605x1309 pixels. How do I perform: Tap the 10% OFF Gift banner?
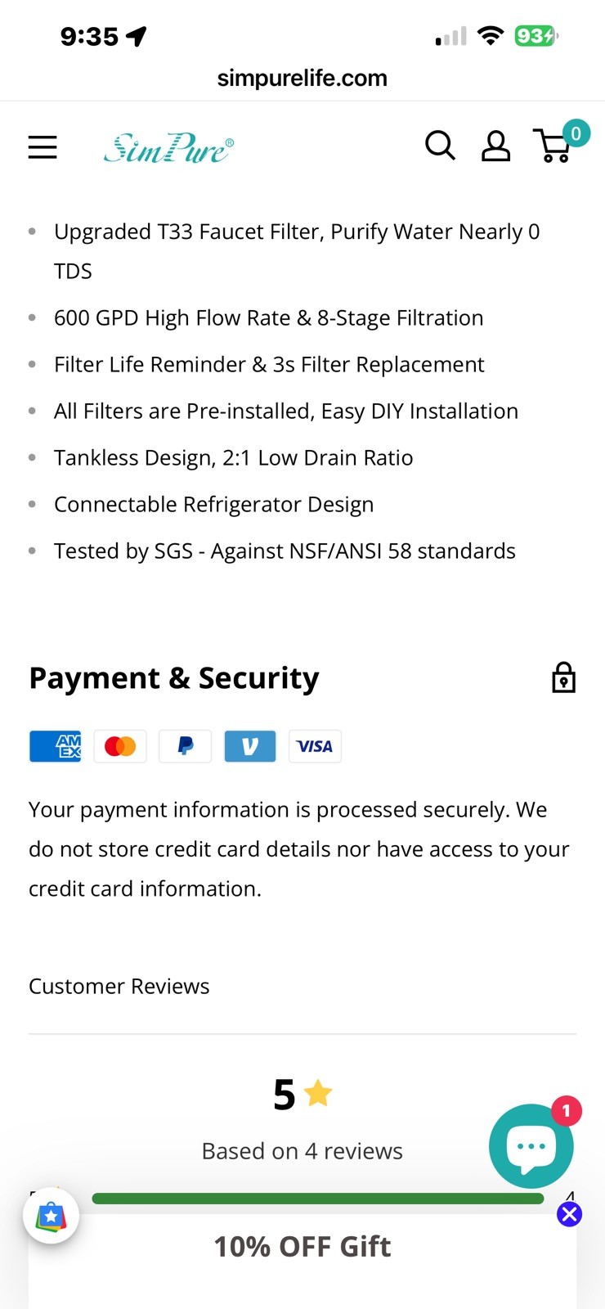coord(302,1246)
